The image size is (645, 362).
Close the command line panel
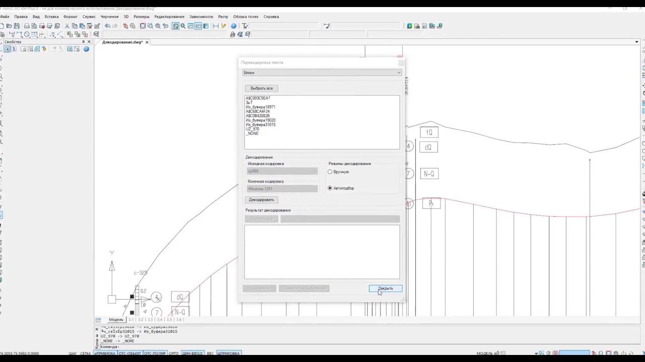97,330
